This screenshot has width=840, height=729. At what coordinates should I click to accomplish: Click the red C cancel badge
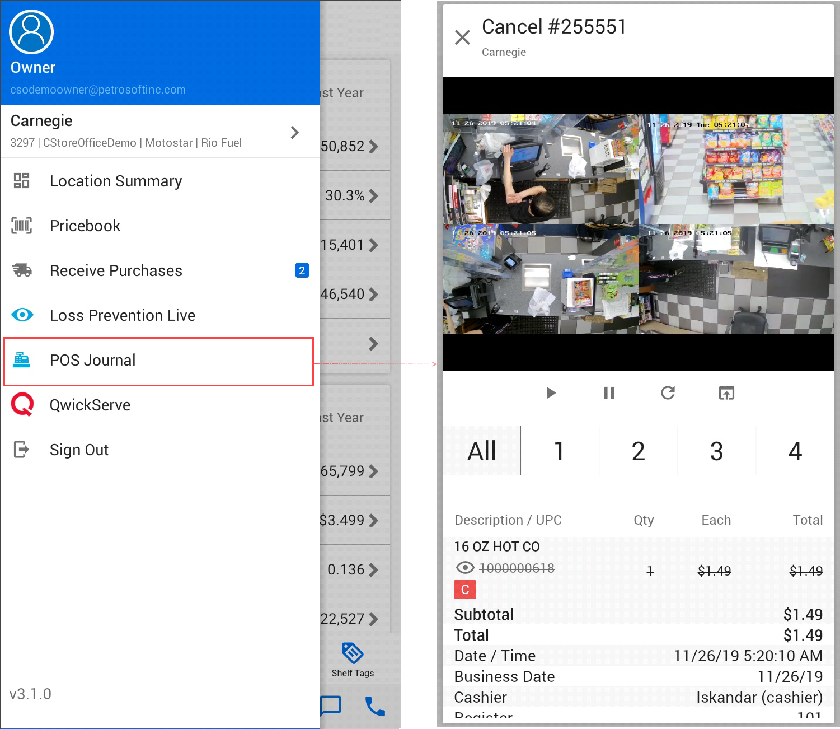(x=464, y=590)
